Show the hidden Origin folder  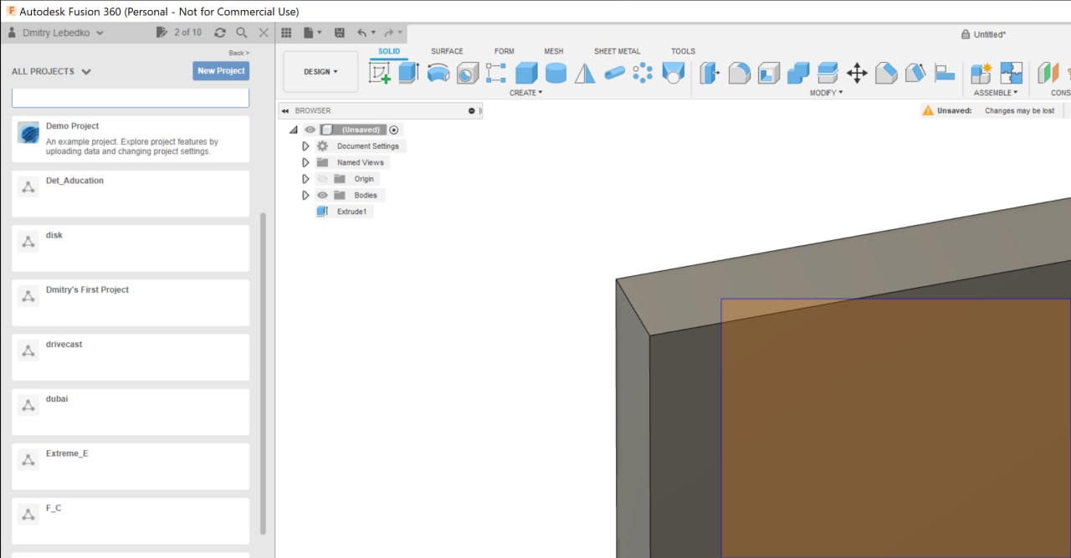click(322, 179)
